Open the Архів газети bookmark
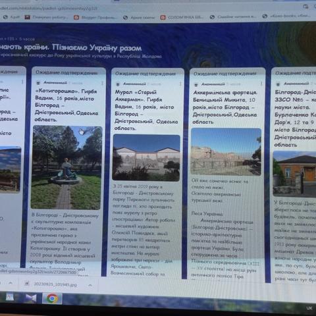Viewport: 316px width, 316px height. (x=139, y=17)
